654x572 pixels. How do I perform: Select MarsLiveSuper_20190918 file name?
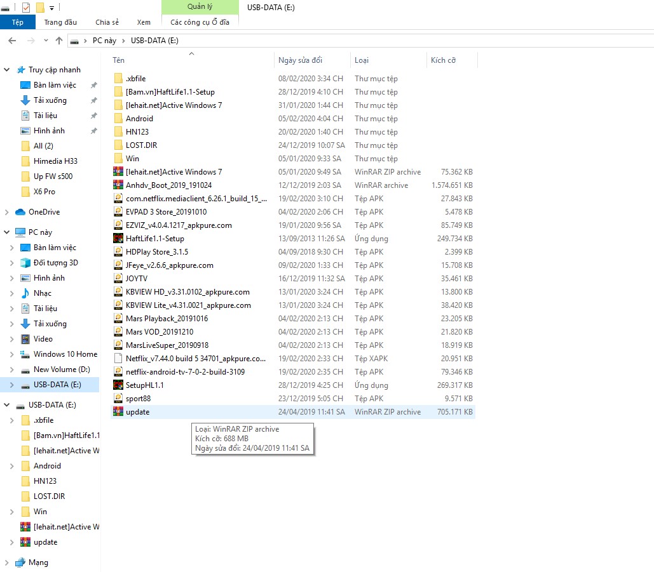click(x=167, y=345)
